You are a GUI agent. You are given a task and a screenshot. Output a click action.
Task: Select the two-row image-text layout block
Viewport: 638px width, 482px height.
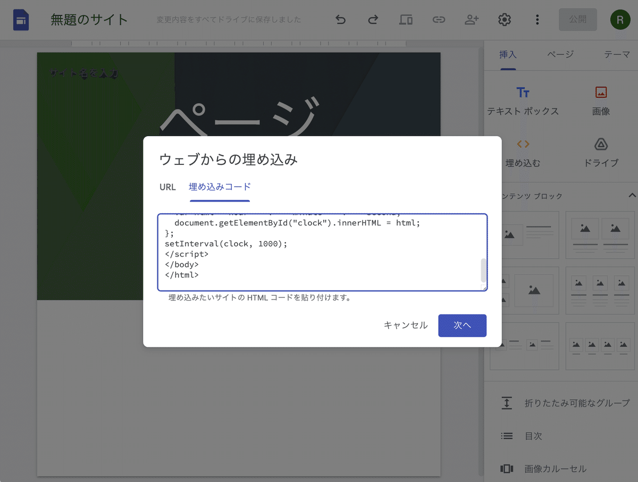pos(524,346)
